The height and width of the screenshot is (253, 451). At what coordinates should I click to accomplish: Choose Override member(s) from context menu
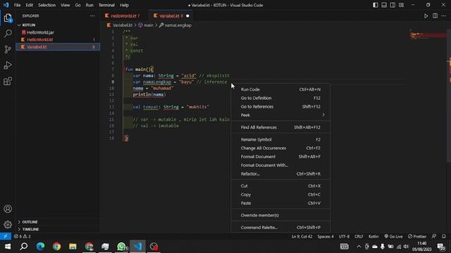pyautogui.click(x=280, y=215)
